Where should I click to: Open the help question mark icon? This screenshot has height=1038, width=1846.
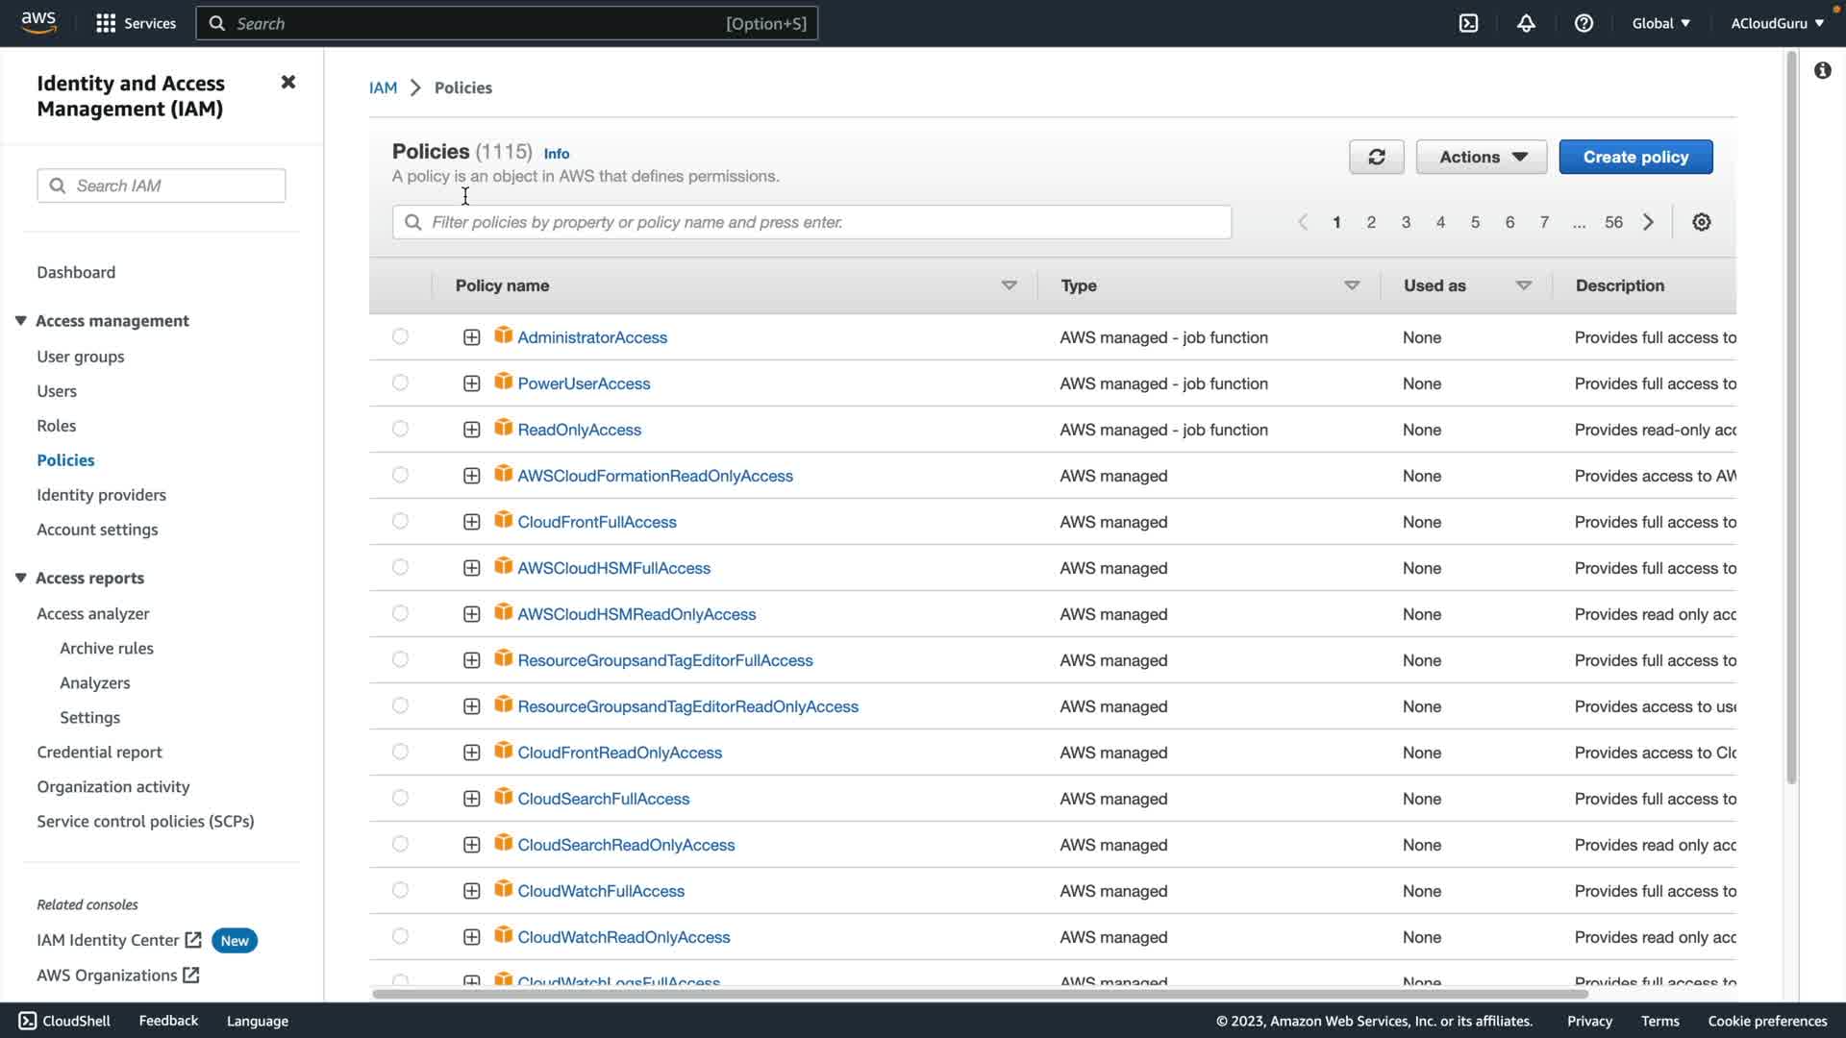[x=1584, y=23]
